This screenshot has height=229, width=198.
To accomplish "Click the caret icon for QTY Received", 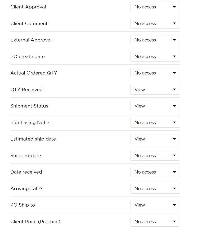I will pyautogui.click(x=174, y=89).
